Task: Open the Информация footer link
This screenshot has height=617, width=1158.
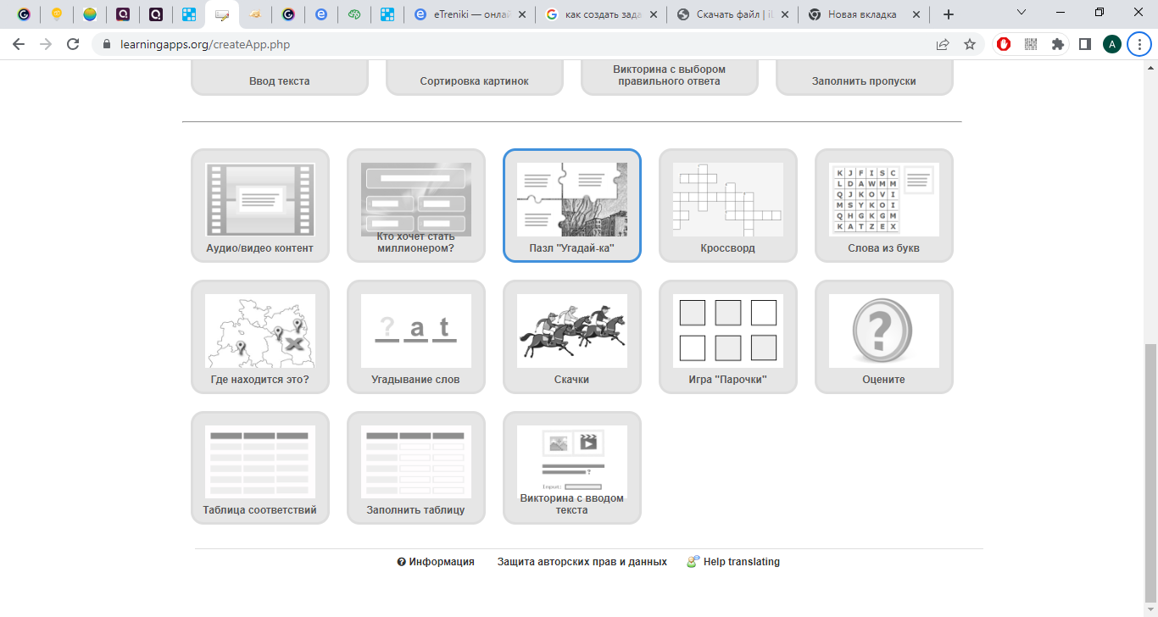Action: coord(436,562)
